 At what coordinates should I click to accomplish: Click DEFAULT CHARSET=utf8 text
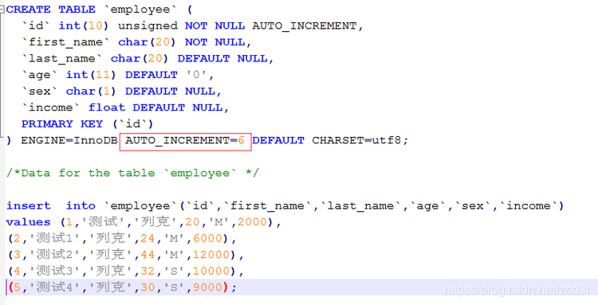[330, 140]
